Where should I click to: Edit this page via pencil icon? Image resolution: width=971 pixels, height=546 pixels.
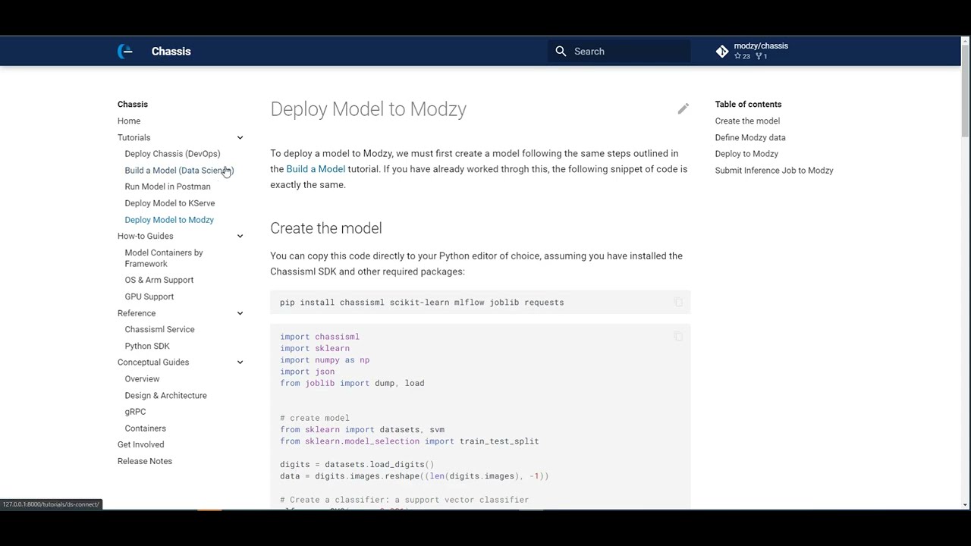pyautogui.click(x=683, y=109)
